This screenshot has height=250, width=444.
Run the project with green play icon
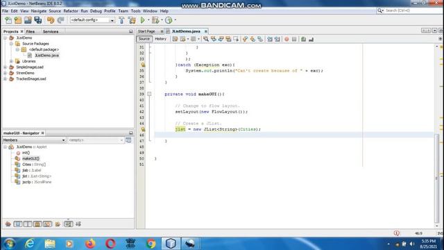pos(143,20)
